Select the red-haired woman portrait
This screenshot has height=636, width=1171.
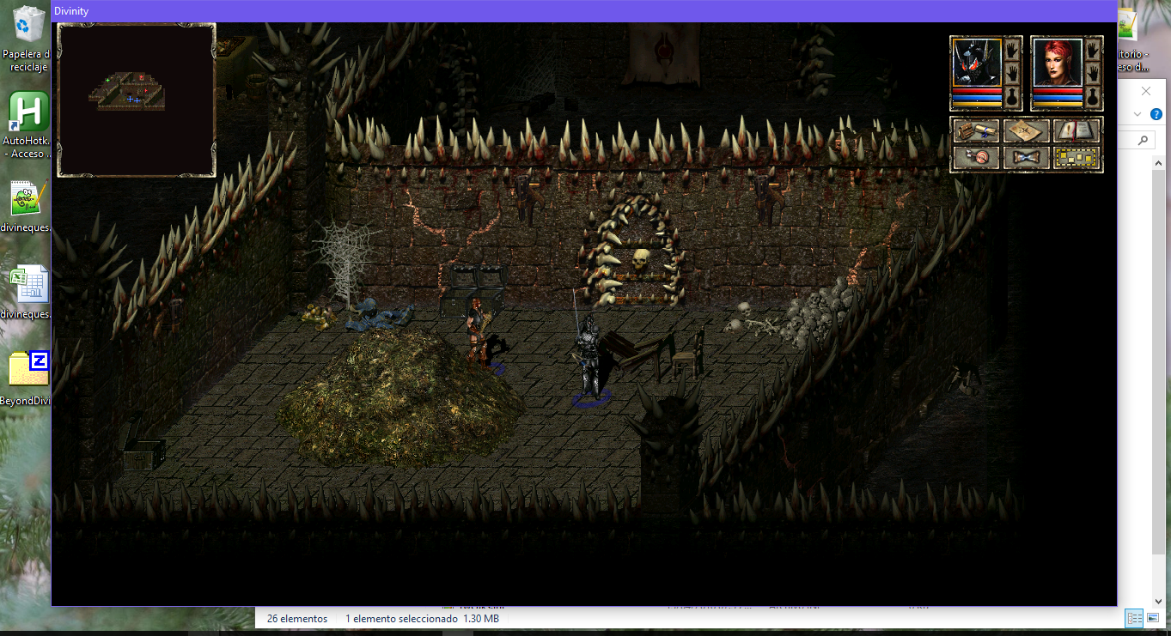point(1058,63)
